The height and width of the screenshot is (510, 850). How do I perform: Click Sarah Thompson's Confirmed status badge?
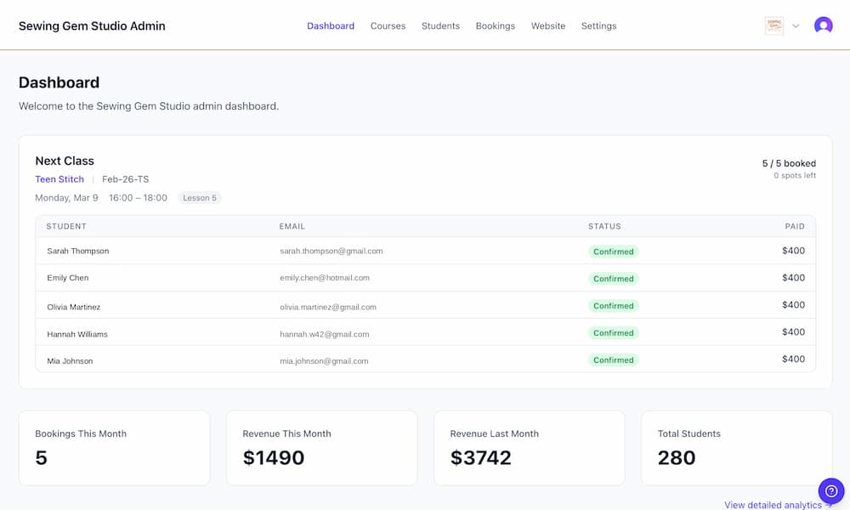click(614, 251)
